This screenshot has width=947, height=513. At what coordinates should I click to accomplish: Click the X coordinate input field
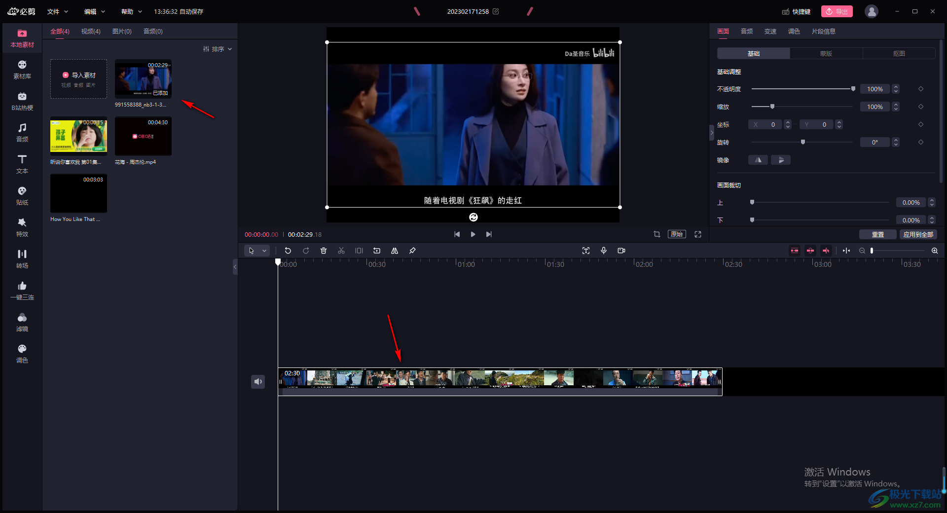(765, 124)
